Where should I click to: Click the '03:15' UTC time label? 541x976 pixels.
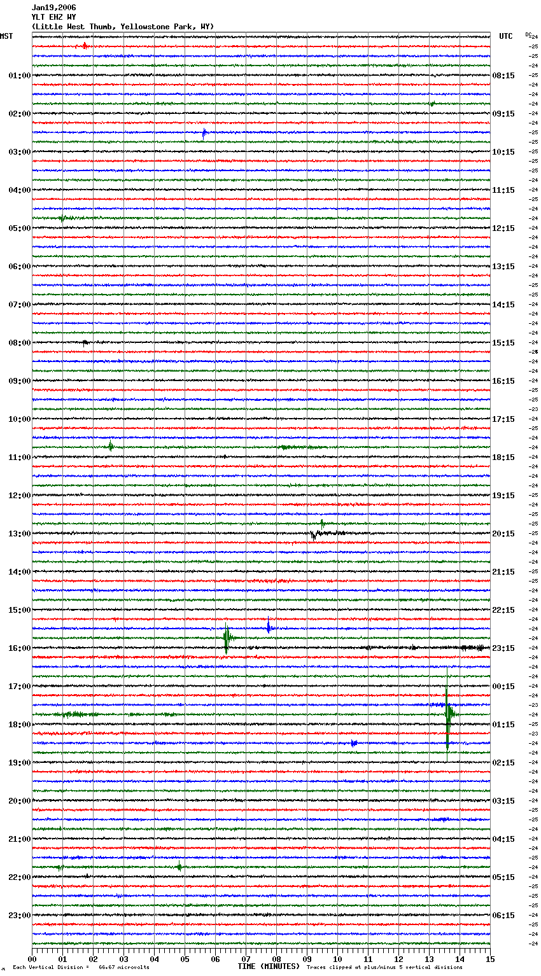(503, 801)
